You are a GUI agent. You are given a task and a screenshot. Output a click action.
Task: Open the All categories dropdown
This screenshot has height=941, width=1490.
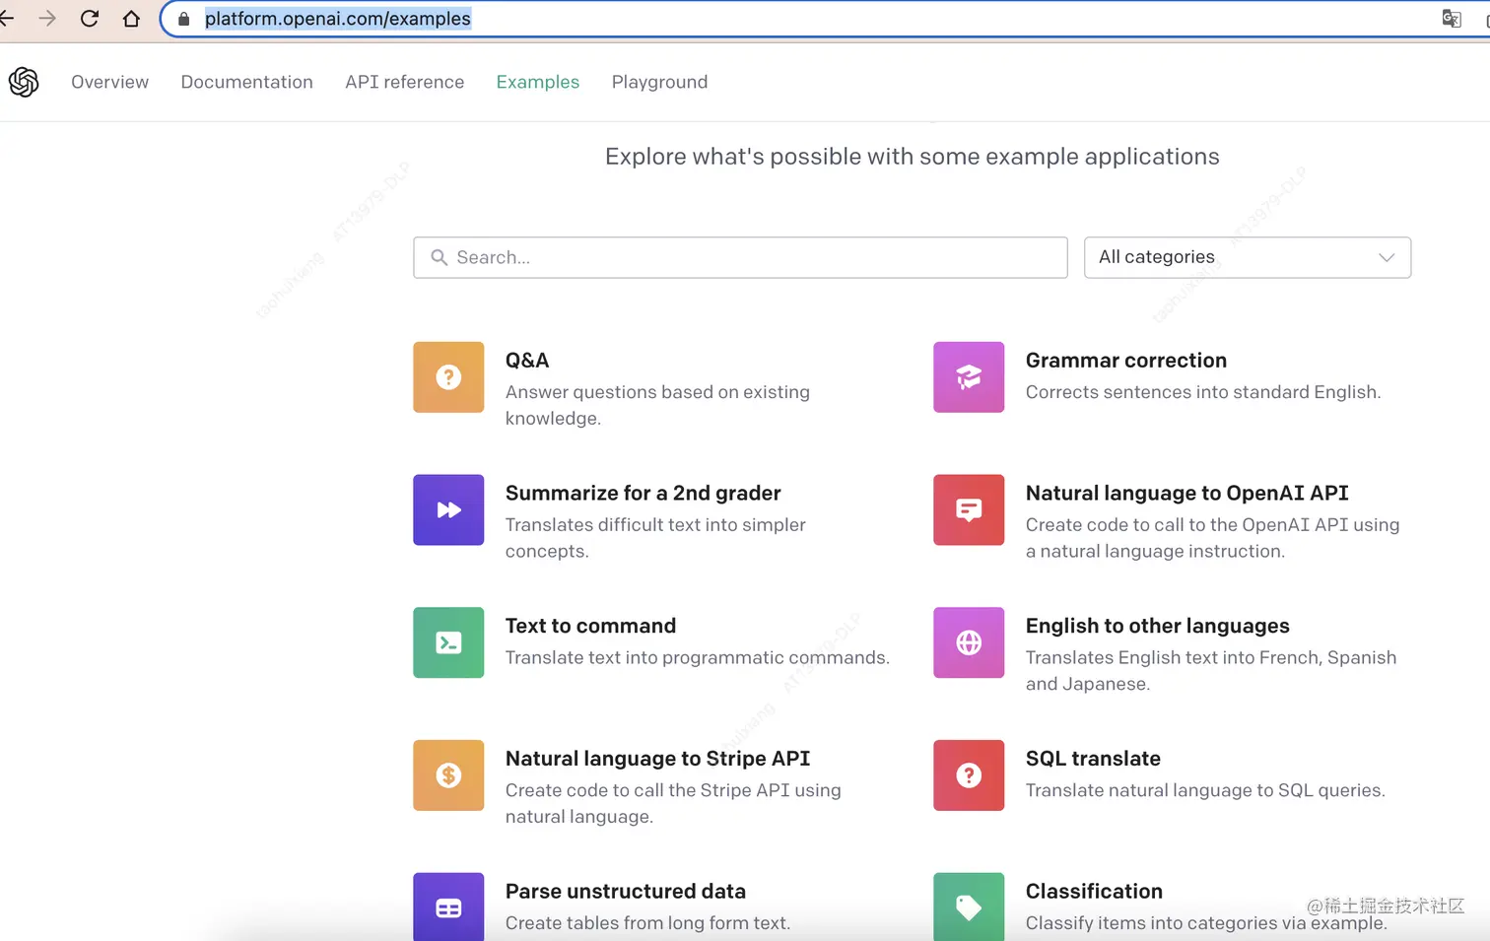point(1248,257)
